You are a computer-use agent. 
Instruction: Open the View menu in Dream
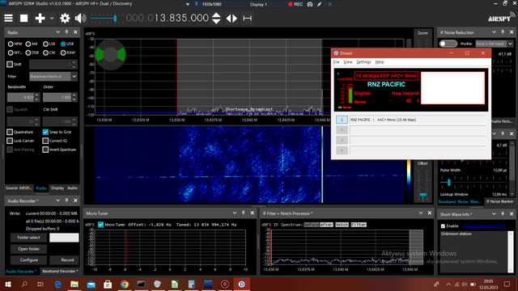(x=348, y=62)
